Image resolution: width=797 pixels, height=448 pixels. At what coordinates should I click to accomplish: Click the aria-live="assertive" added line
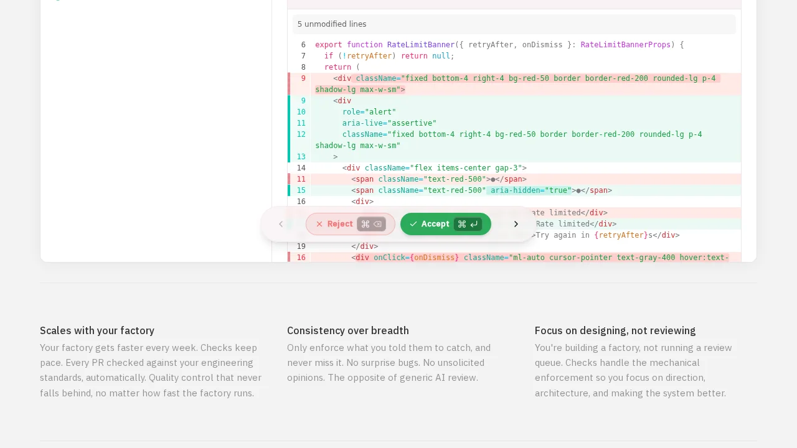389,123
